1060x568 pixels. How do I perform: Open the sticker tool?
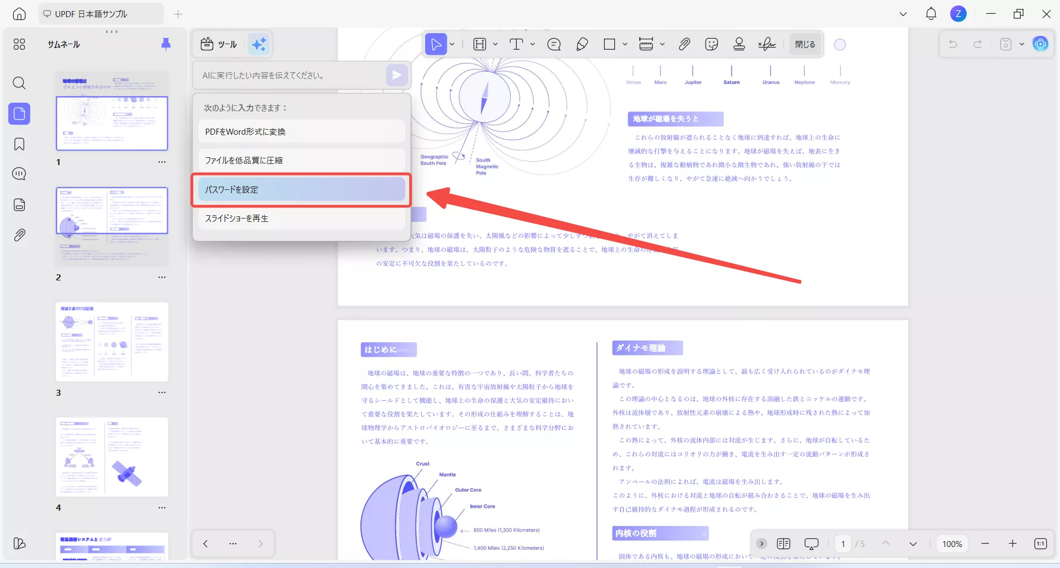(x=711, y=44)
